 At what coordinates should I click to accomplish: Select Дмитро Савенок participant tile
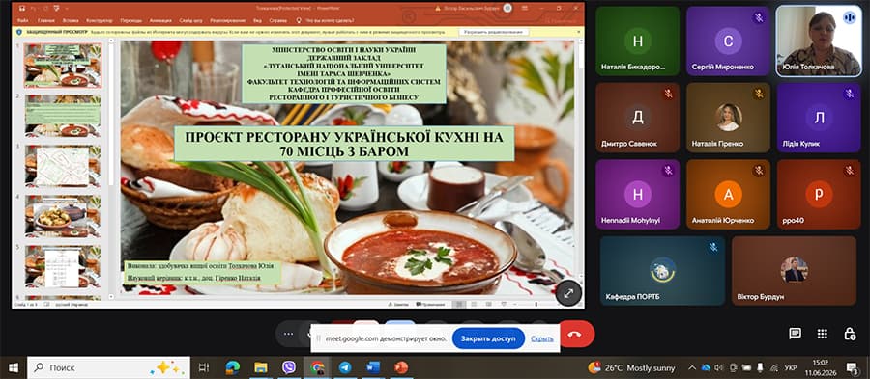638,118
